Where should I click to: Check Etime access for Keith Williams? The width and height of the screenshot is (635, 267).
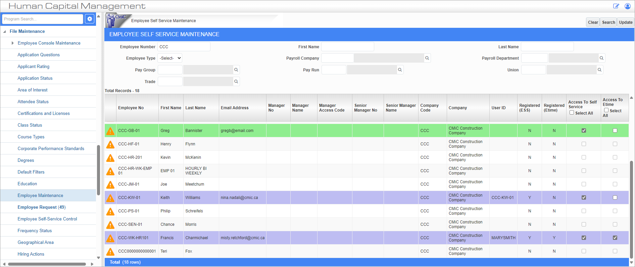pyautogui.click(x=615, y=198)
